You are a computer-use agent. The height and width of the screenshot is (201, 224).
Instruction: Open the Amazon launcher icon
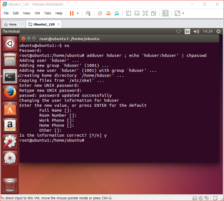[10, 125]
